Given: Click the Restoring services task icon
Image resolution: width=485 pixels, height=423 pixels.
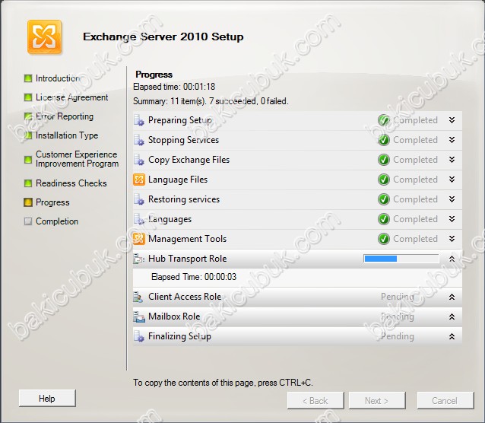Looking at the screenshot, I should coord(138,199).
